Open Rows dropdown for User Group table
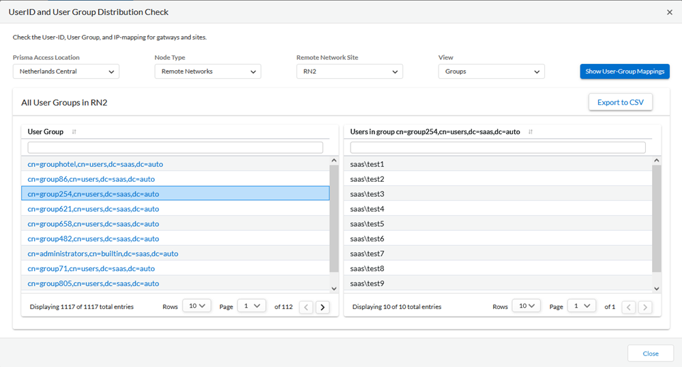This screenshot has height=367, width=682. tap(198, 306)
